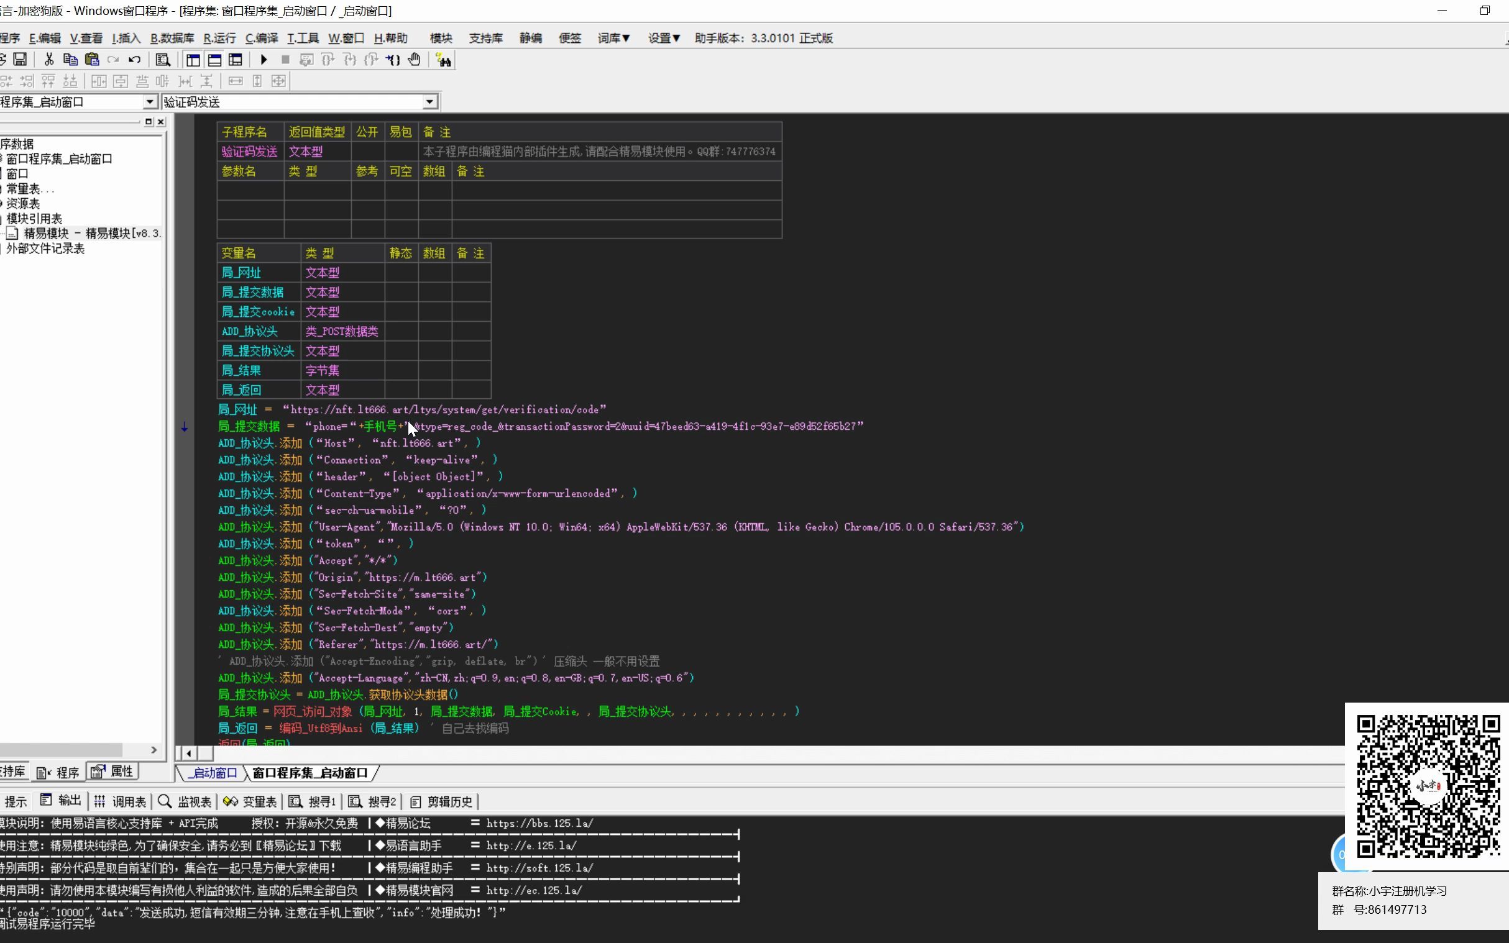
Task: Click the align-left layout toolbar icon
Action: click(x=6, y=81)
